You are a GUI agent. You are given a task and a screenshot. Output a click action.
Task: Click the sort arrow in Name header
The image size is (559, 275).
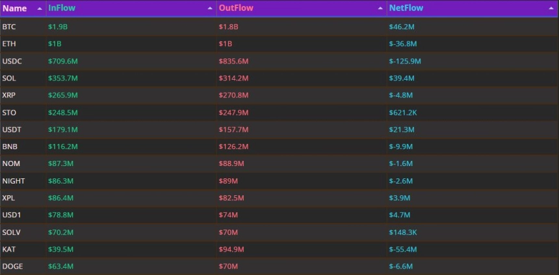point(40,9)
